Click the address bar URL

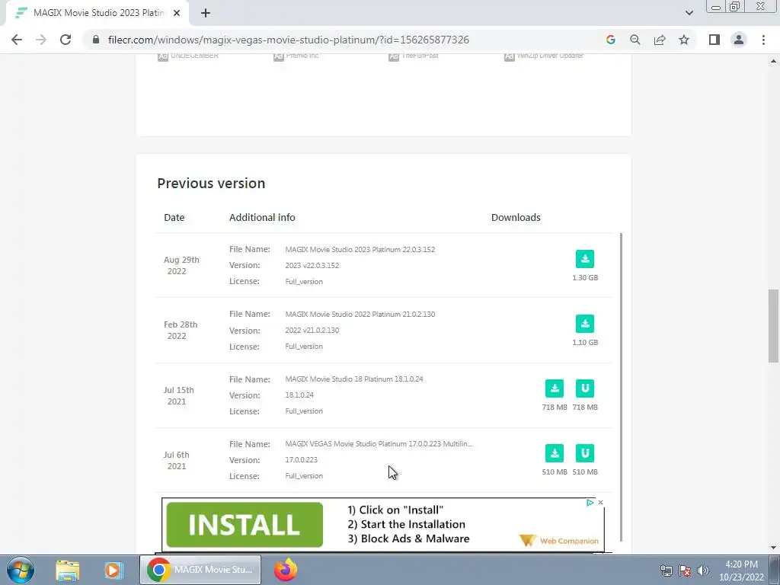pyautogui.click(x=289, y=40)
